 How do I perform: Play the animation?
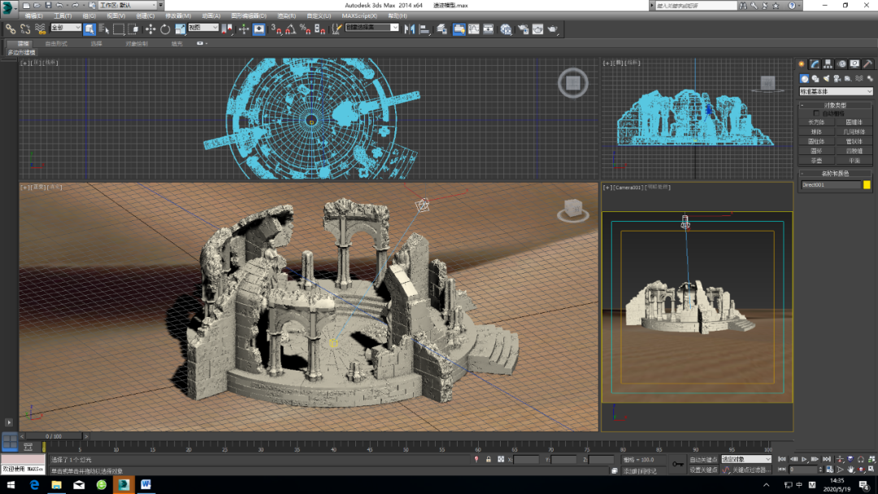805,459
